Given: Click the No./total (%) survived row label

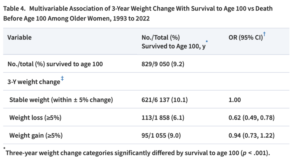Looking at the screenshot, I should click(x=55, y=64).
